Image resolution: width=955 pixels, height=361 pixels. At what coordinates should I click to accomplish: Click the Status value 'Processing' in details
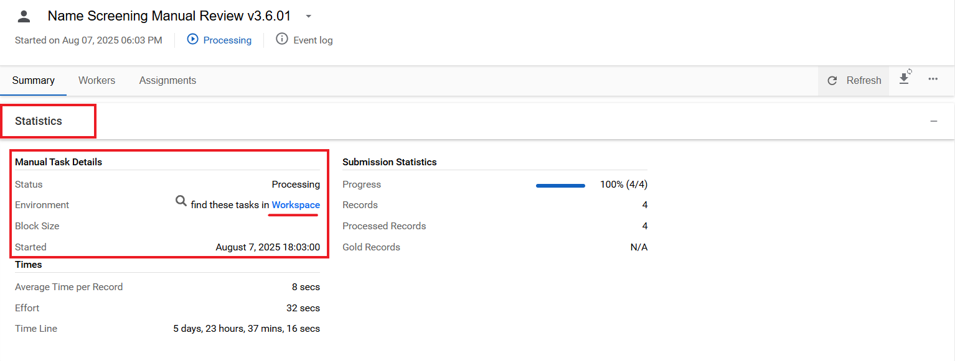pyautogui.click(x=296, y=185)
